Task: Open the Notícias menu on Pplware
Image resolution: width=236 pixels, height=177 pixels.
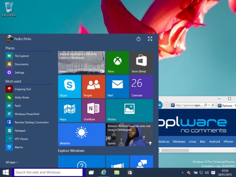Action: 164,142
